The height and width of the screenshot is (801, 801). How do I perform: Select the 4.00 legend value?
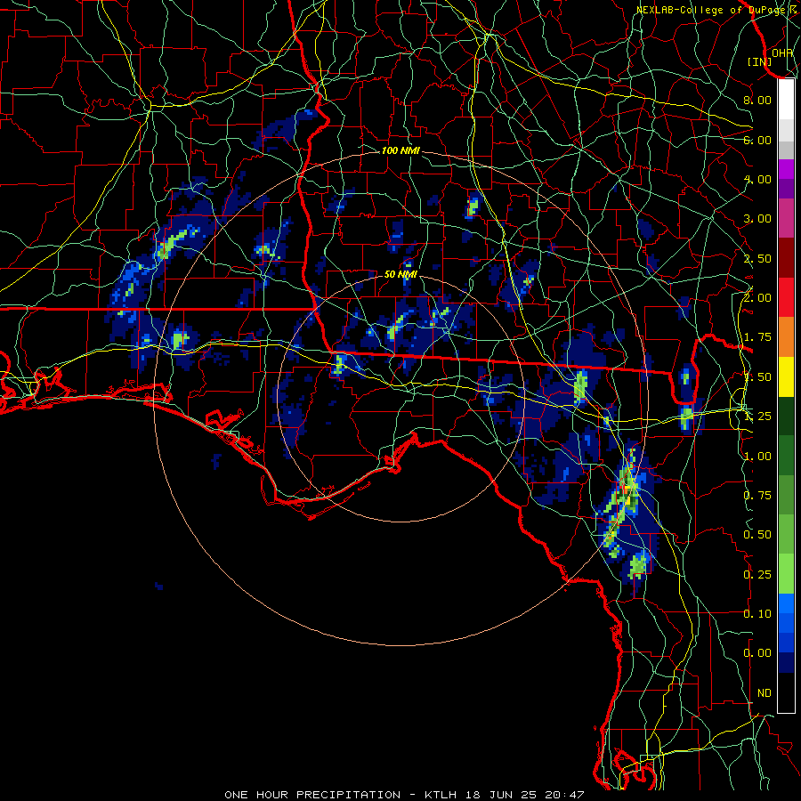757,179
